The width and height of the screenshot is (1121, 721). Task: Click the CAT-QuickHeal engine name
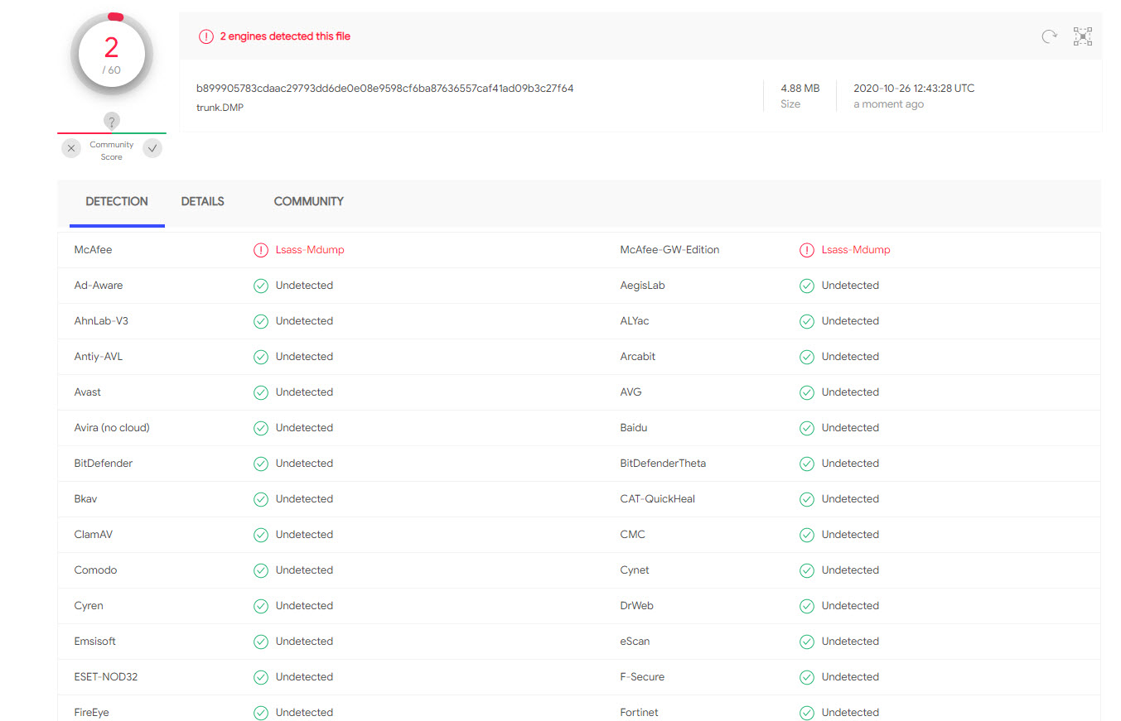(x=658, y=499)
